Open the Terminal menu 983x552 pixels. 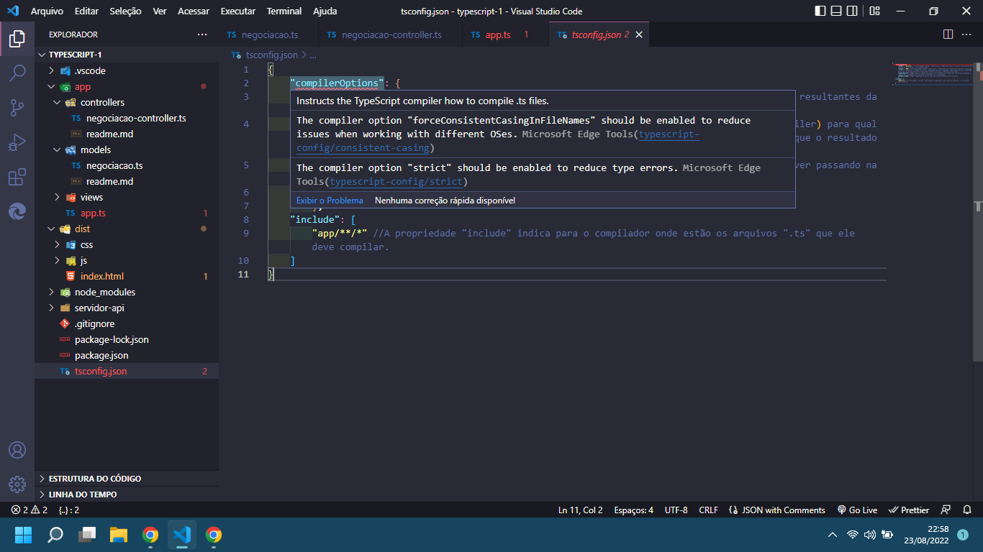click(x=284, y=11)
